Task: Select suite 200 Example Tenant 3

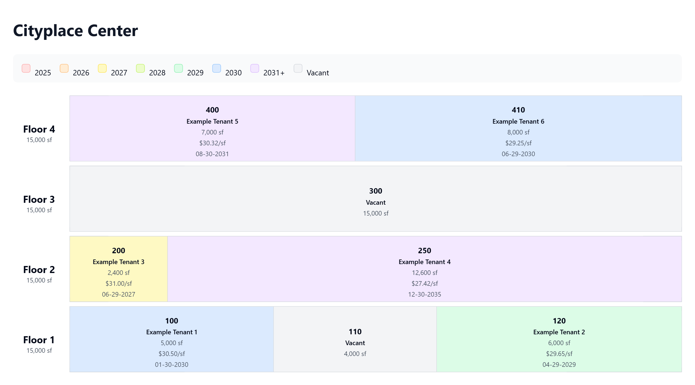Action: (x=119, y=269)
